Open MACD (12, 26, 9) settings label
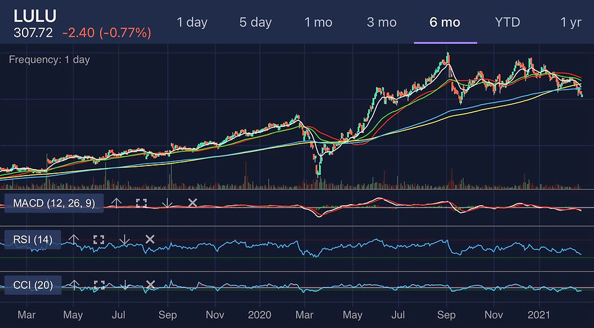Viewport: 594px width, 328px height. (54, 203)
